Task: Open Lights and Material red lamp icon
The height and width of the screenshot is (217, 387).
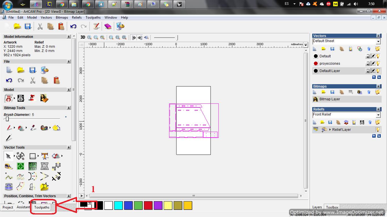Action: click(32, 98)
